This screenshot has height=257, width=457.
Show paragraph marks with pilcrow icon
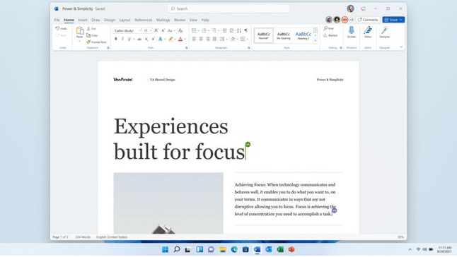(246, 30)
